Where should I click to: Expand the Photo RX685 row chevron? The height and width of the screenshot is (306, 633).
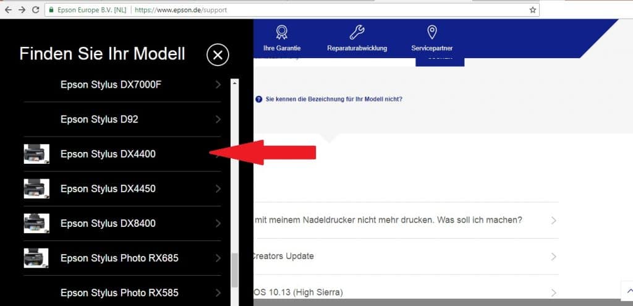pyautogui.click(x=218, y=258)
